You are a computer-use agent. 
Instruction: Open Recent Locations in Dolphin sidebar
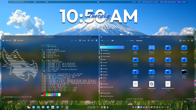click(112, 96)
